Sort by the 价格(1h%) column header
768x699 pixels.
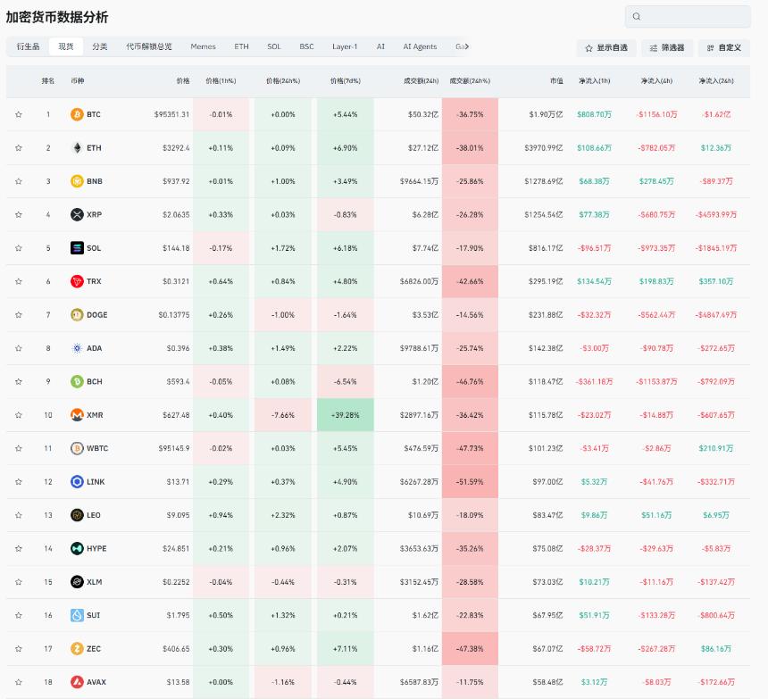coord(221,80)
